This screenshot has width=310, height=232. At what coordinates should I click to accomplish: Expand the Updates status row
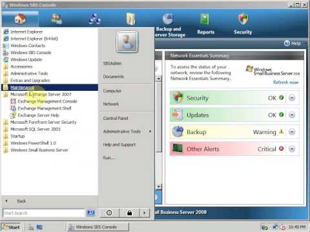292,115
